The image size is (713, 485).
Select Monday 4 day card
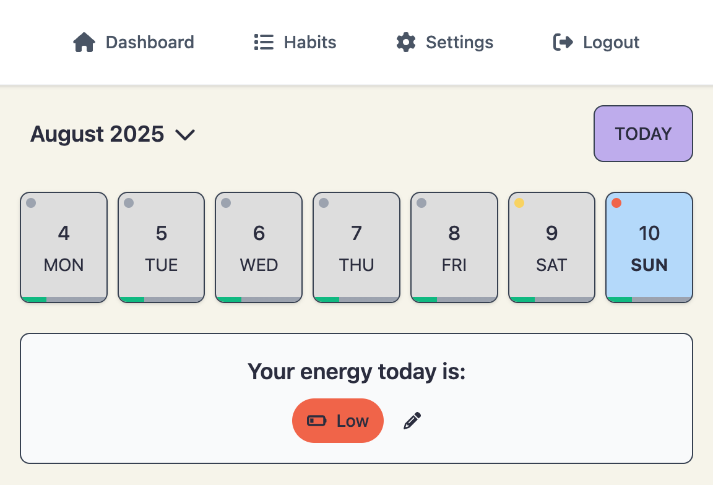[x=64, y=247]
